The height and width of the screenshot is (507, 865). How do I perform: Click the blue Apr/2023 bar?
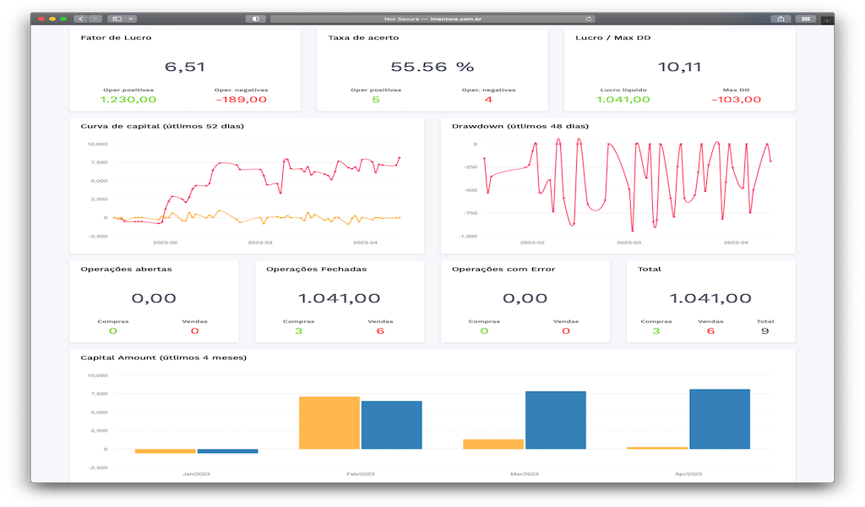720,419
